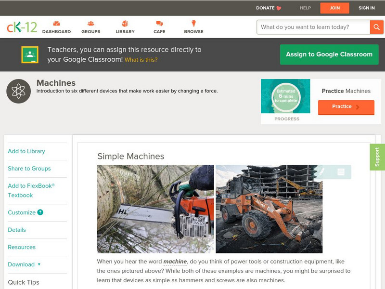Click the Browse lightbulb icon
This screenshot has height=289, width=385.
193,24
